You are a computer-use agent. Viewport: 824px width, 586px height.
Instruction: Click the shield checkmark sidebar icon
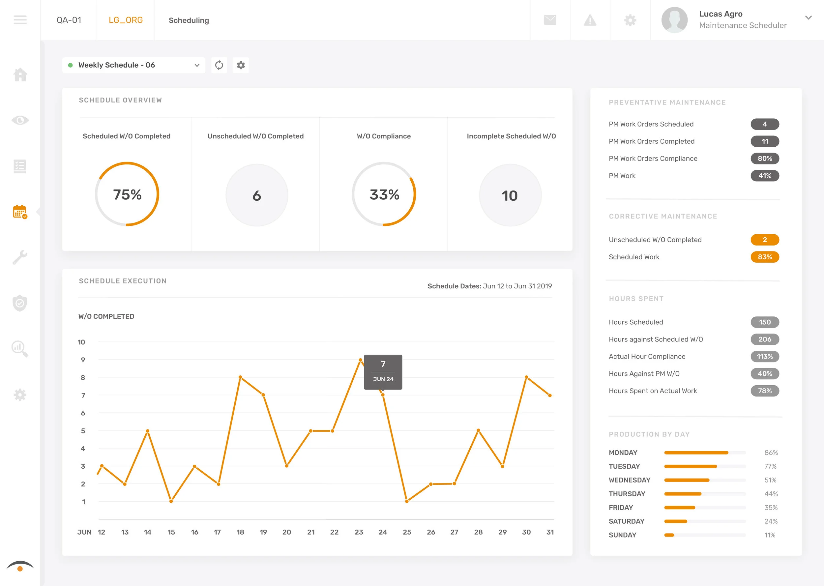tap(20, 303)
